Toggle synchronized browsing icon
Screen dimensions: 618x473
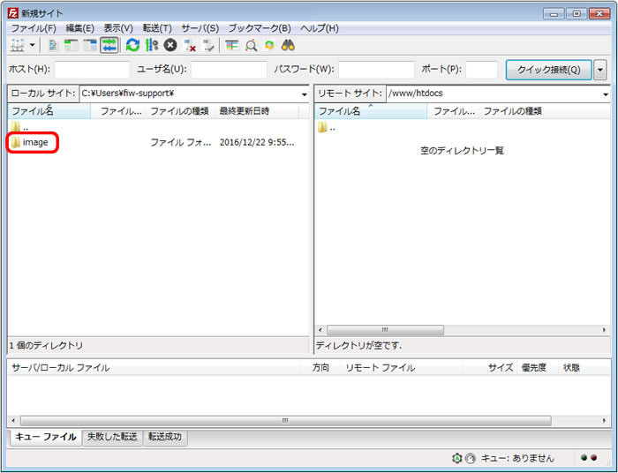(269, 46)
